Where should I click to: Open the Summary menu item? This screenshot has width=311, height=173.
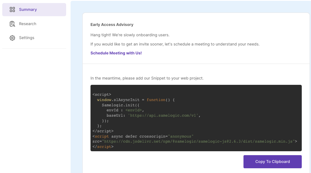point(34,9)
